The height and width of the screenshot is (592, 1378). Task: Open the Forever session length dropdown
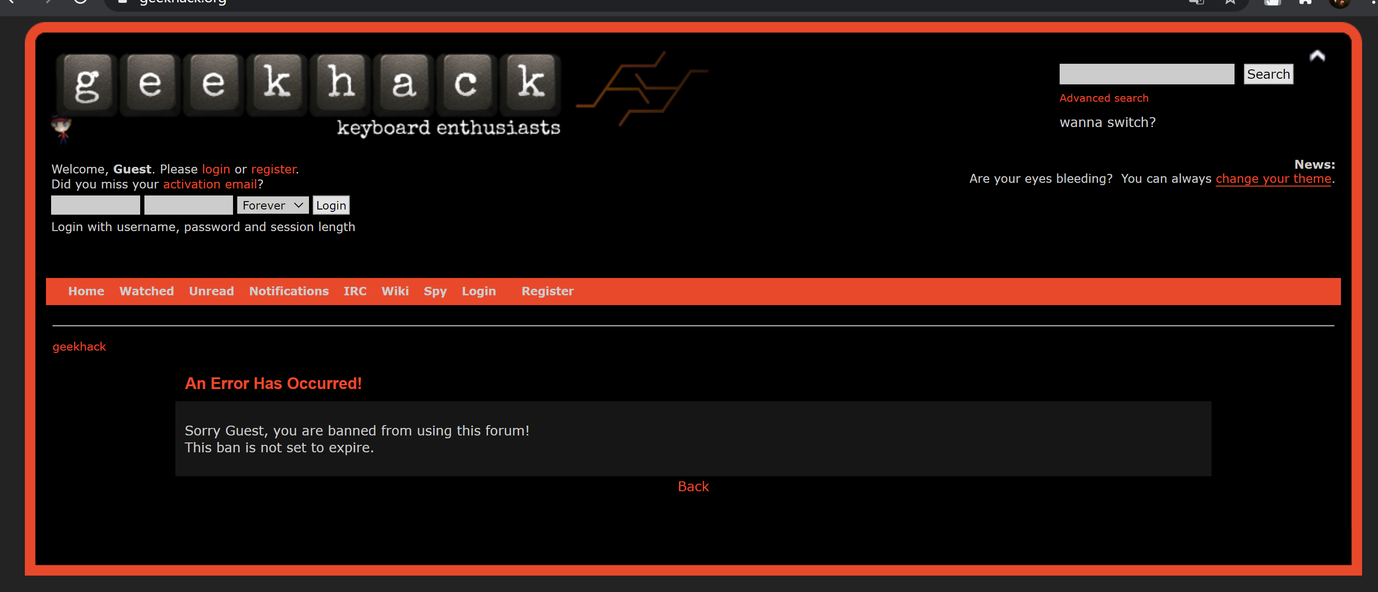tap(273, 205)
